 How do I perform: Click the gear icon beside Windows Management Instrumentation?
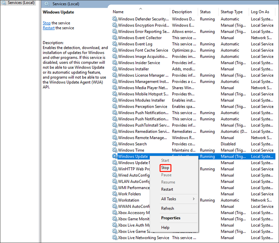point(115,81)
